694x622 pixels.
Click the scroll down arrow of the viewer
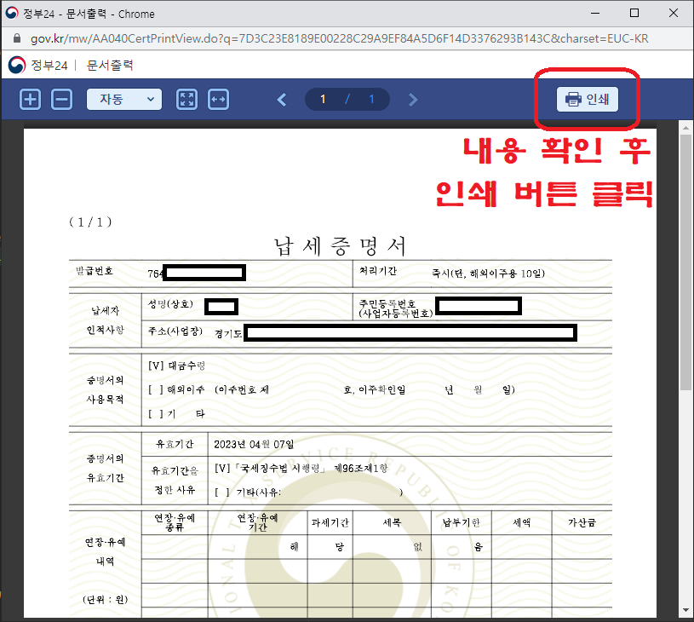(685, 610)
